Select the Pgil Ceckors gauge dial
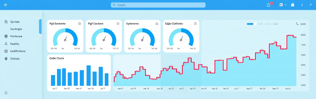This screenshot has width=316, height=99. 104,37
